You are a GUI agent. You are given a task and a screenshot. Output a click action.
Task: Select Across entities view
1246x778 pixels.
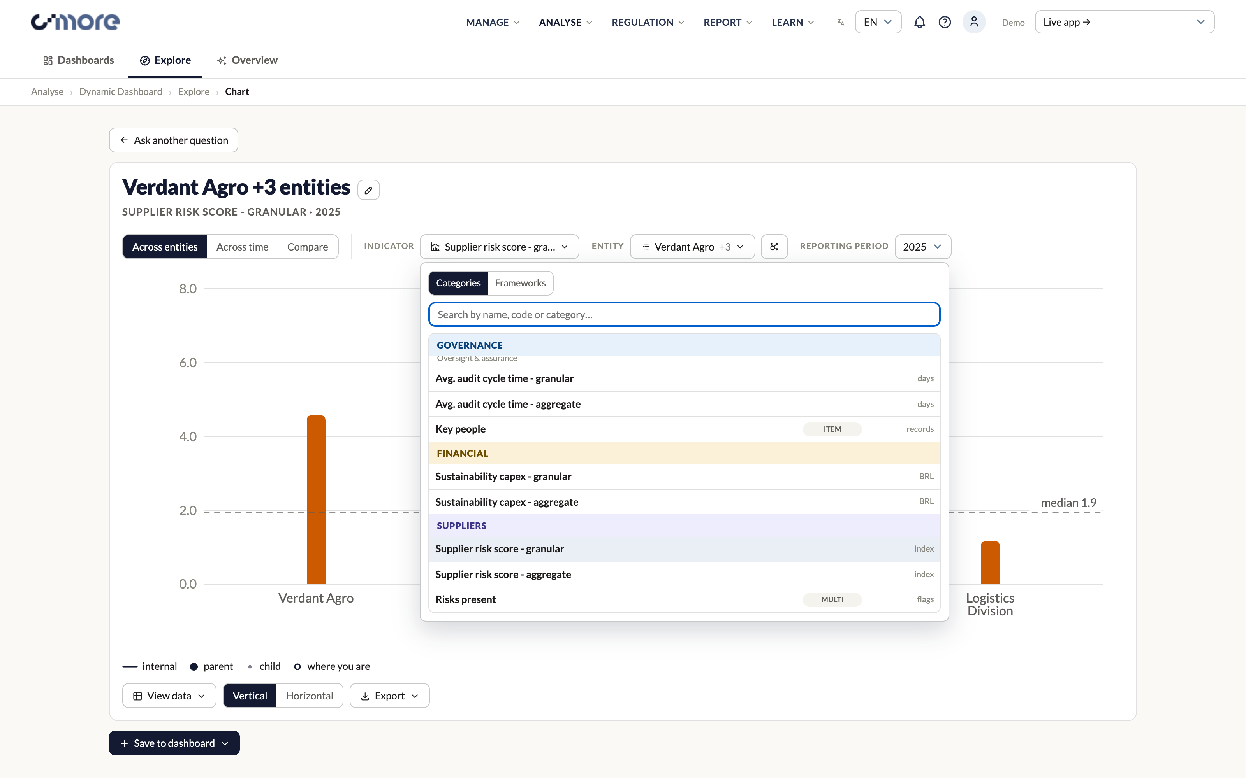pyautogui.click(x=165, y=247)
